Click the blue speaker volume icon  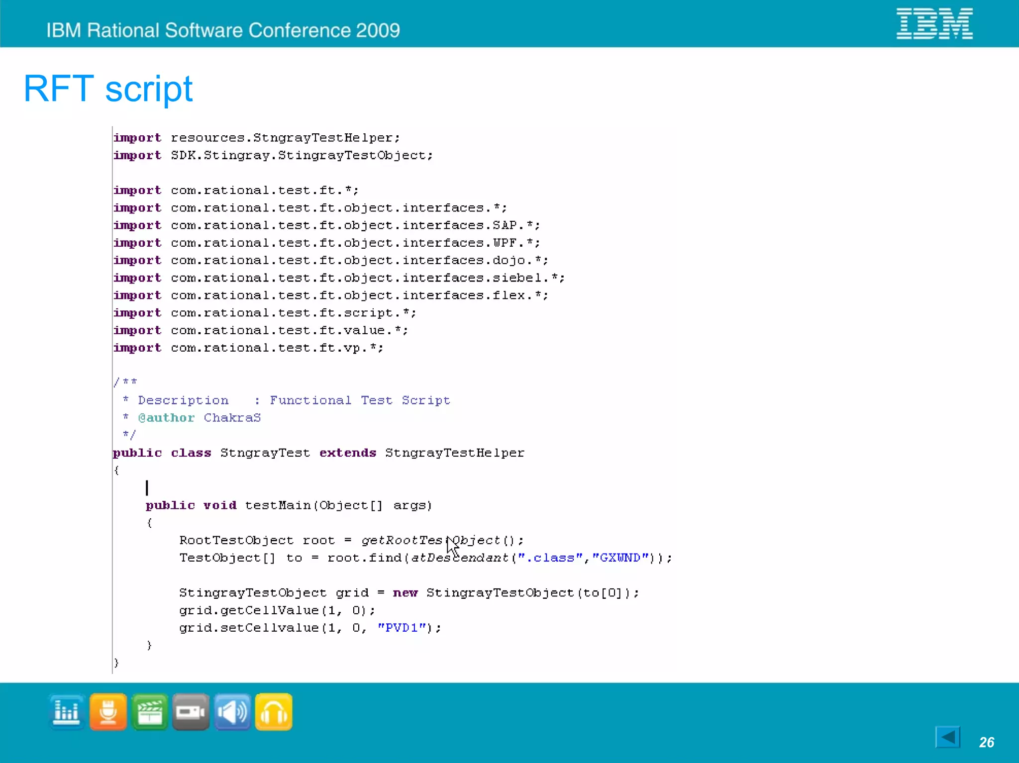tap(232, 712)
